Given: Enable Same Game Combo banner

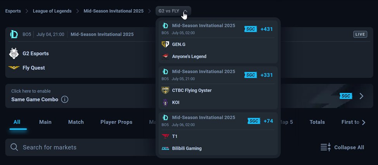Looking at the screenshot, I should coord(189,96).
